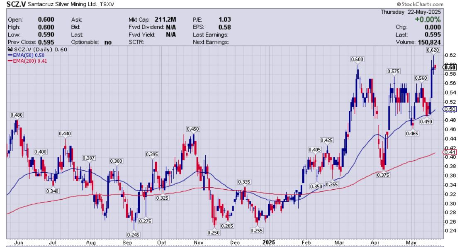Click the 0.255 December low label
The height and width of the screenshot is (247, 462).
[x=256, y=230]
